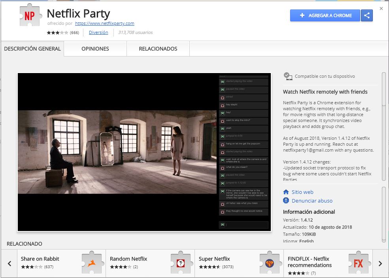Click the Random Netflix star rating (2)
389x278 pixels.
[124, 267]
